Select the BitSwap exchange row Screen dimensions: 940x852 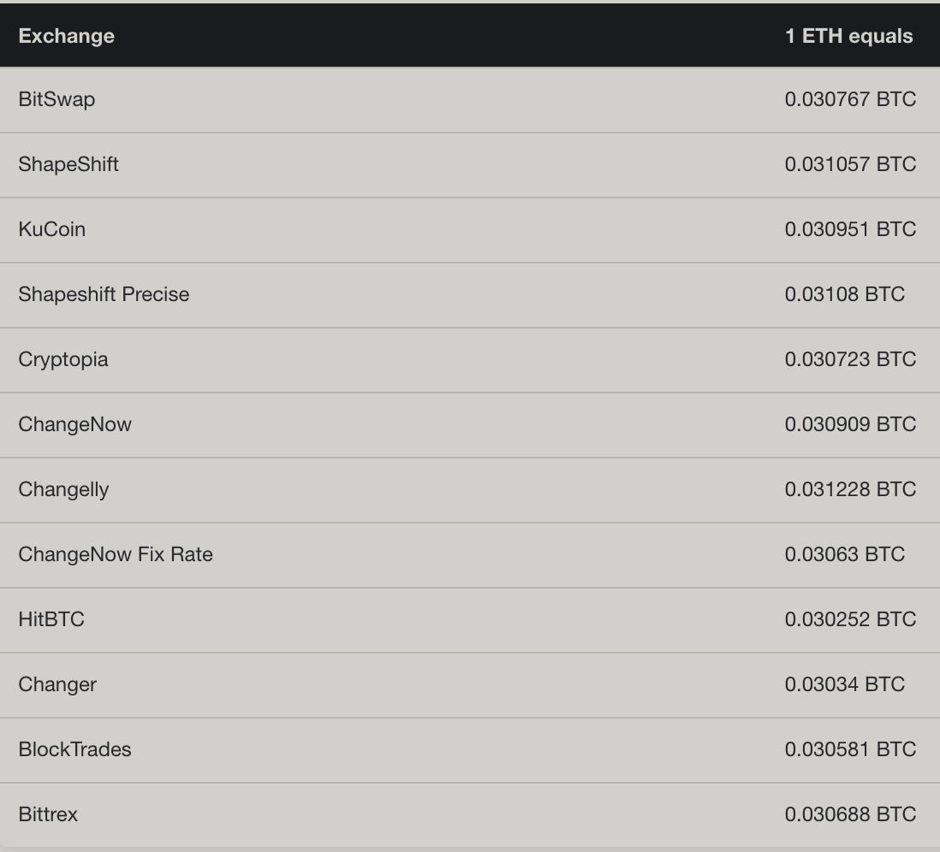(470, 99)
